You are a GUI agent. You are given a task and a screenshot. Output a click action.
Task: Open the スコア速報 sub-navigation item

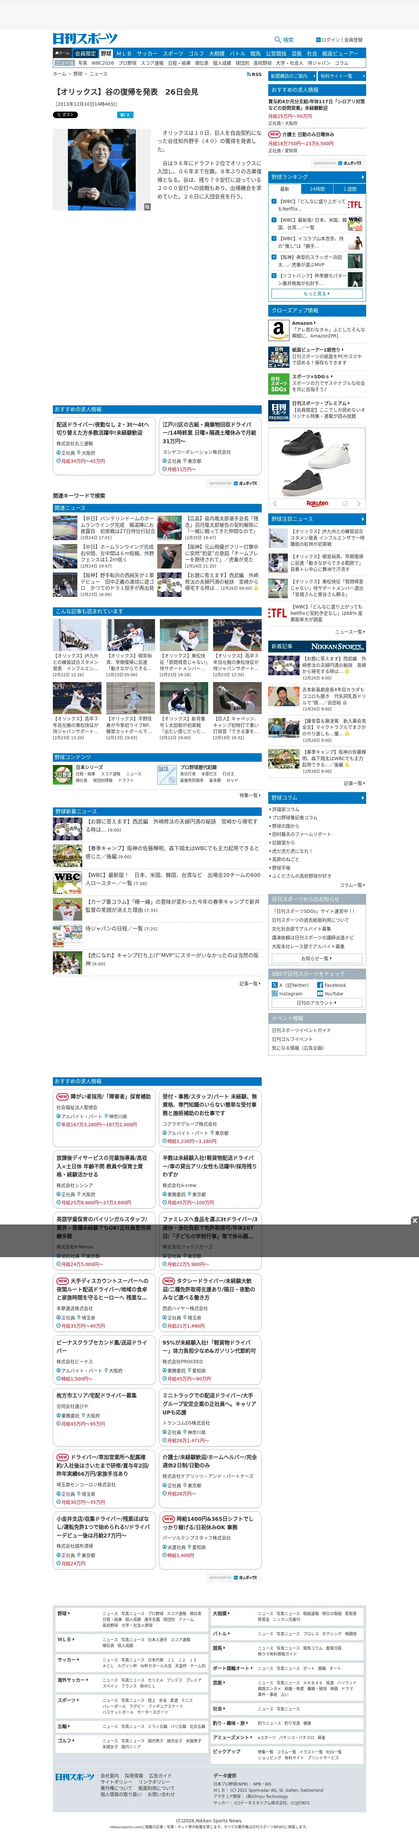pos(152,63)
